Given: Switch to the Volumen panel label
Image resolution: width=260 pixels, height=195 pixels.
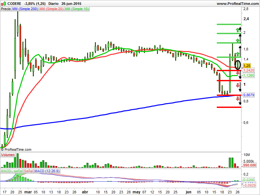Looking at the screenshot, I should coord(8,155).
